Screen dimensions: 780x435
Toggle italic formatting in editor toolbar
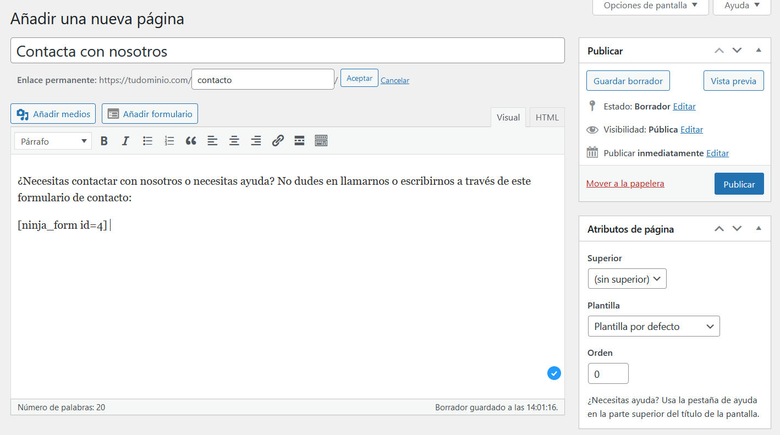pos(125,141)
